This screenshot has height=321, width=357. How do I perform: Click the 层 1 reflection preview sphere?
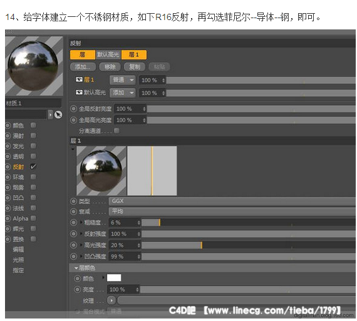pyautogui.click(x=101, y=171)
